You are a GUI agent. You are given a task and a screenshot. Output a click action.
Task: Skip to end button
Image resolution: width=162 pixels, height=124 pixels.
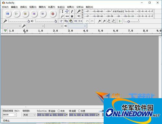point(43,14)
